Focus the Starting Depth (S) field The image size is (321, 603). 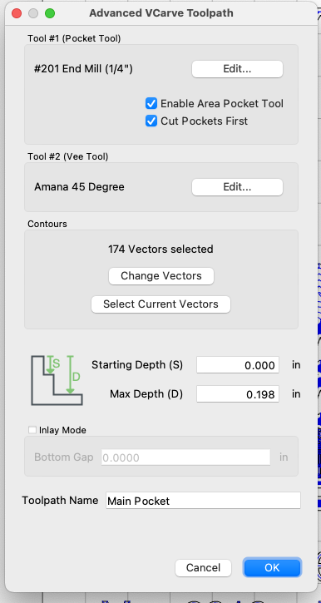(x=238, y=364)
